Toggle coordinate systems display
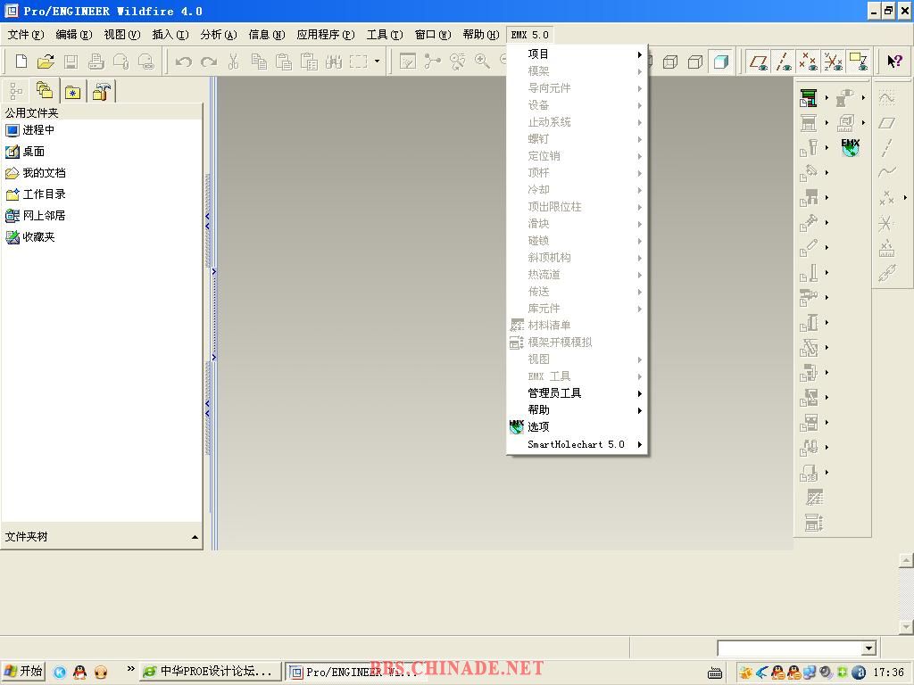914x685 pixels. 834,62
